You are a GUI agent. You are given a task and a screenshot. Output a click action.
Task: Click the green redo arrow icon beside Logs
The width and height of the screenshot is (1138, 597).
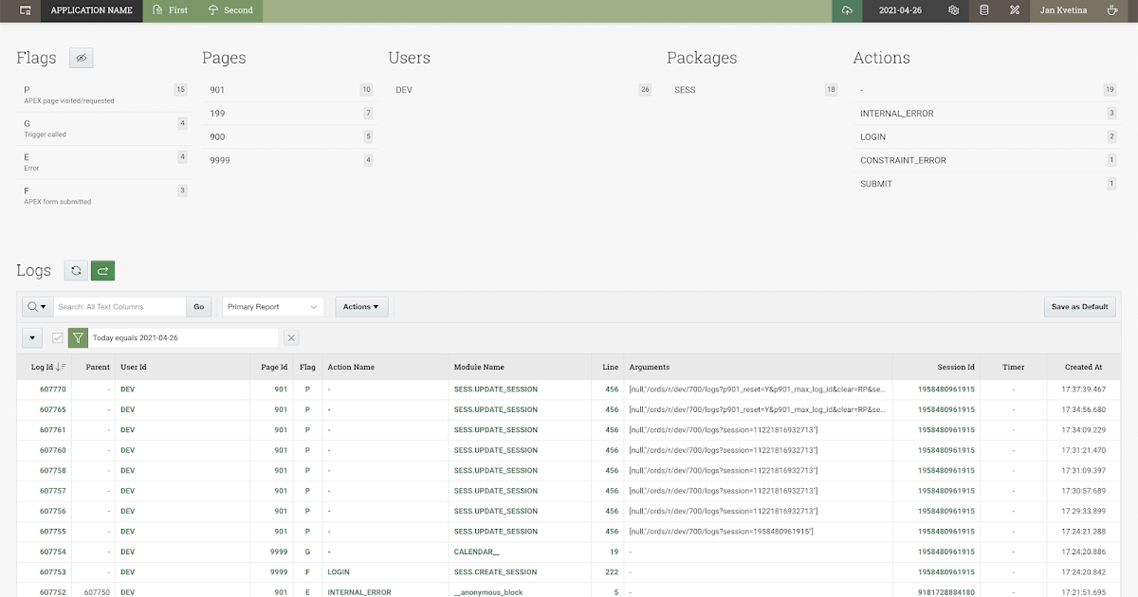101,270
